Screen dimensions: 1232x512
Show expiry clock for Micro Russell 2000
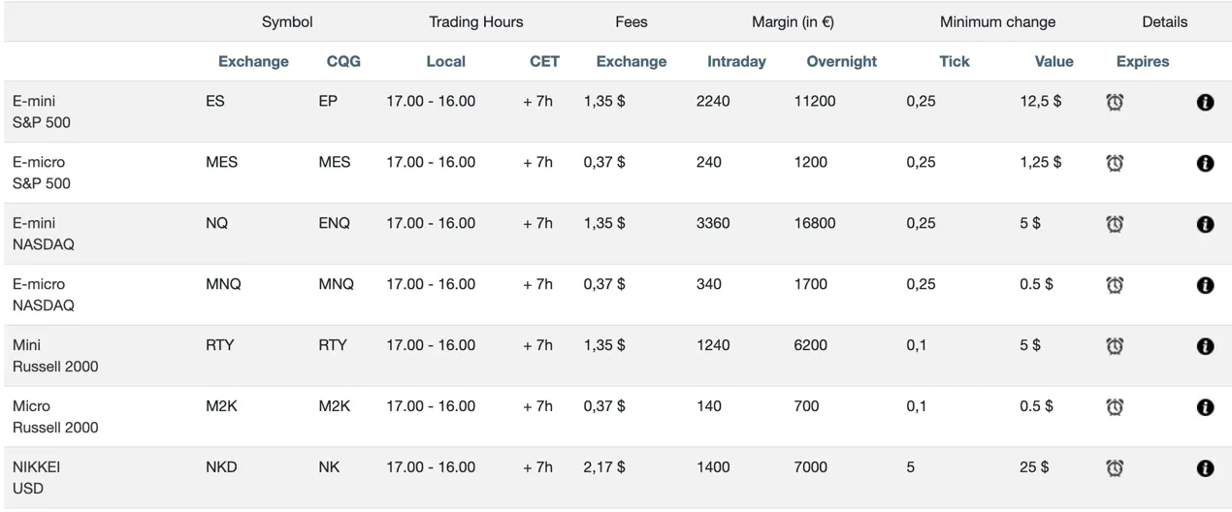tap(1115, 407)
